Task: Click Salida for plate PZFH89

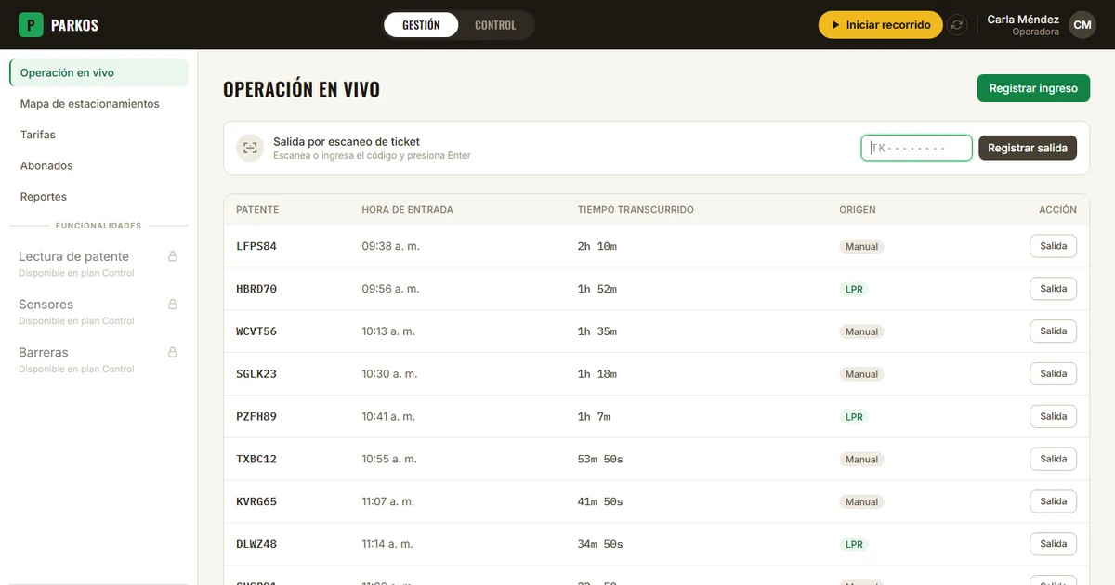Action: click(x=1053, y=416)
